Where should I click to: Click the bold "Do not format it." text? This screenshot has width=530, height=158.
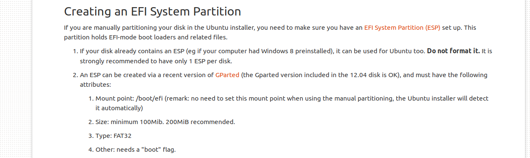[x=453, y=51]
